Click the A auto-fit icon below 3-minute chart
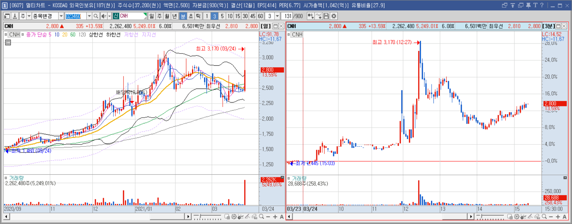Image resolution: width=572 pixels, height=224 pixels. [565, 217]
